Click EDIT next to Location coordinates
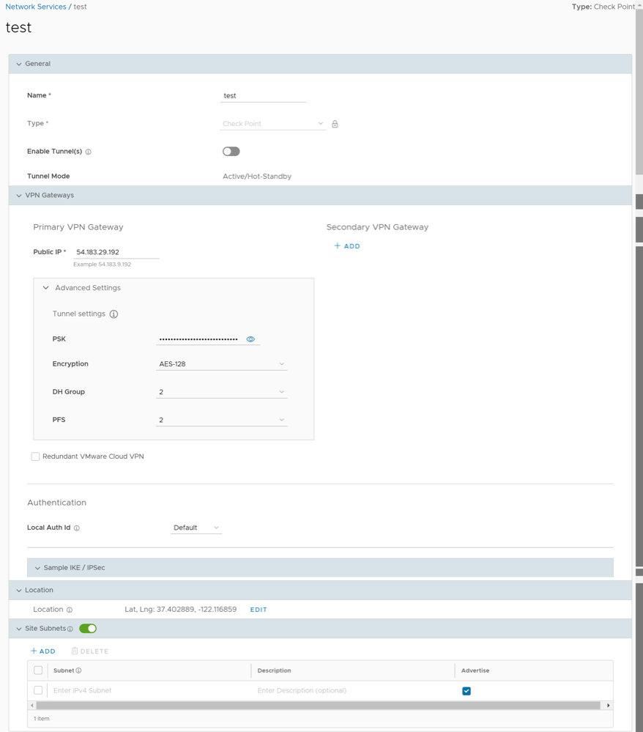This screenshot has height=732, width=643. pos(259,610)
